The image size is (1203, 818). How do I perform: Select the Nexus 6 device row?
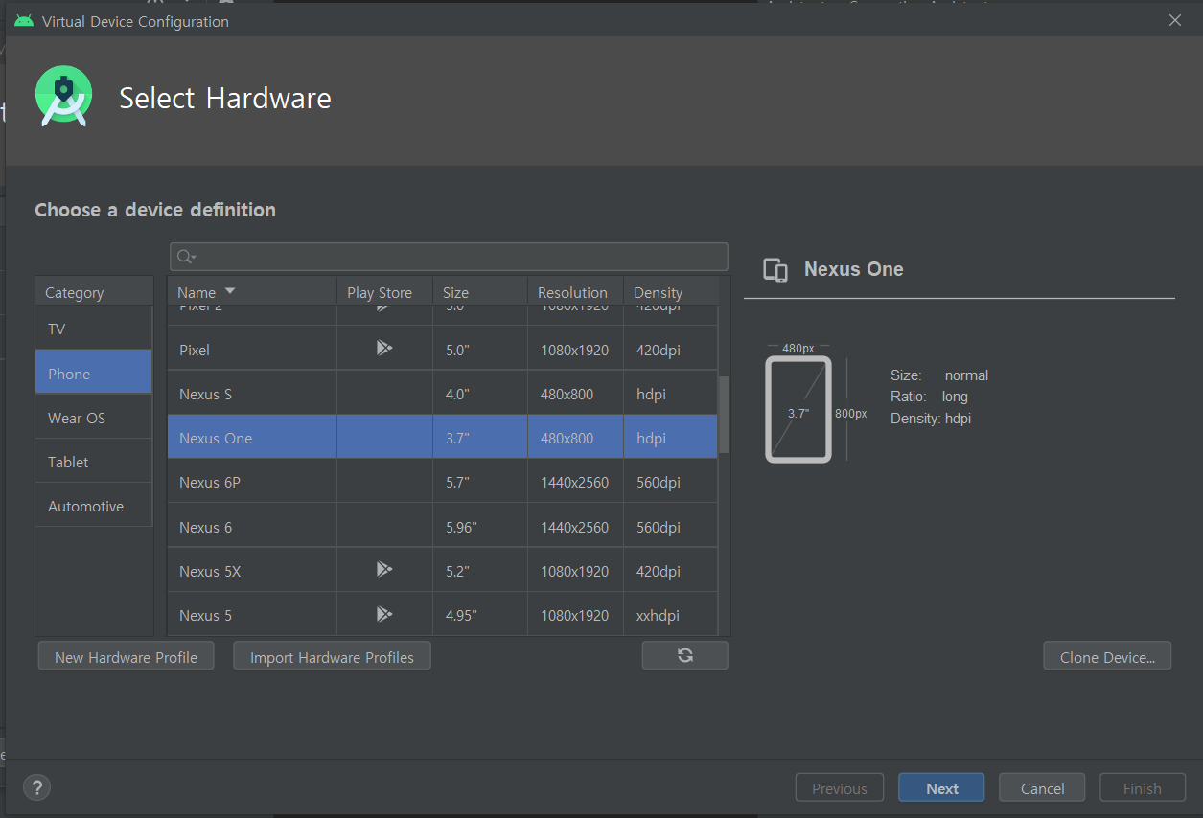coord(443,527)
